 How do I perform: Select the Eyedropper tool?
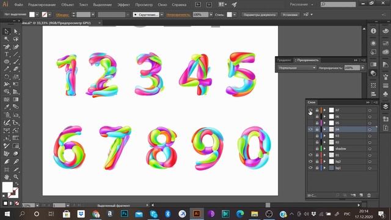7,107
